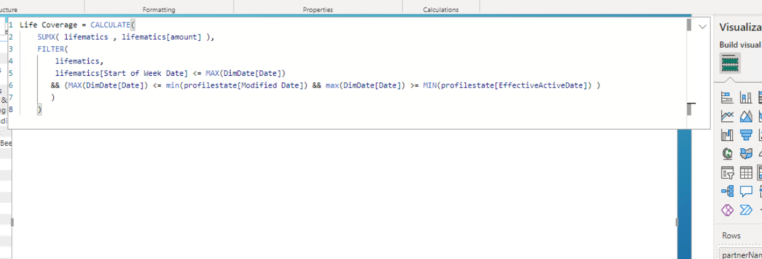Viewport: 762px width, 259px height.
Task: Insert the filled map visual
Action: [x=746, y=154]
